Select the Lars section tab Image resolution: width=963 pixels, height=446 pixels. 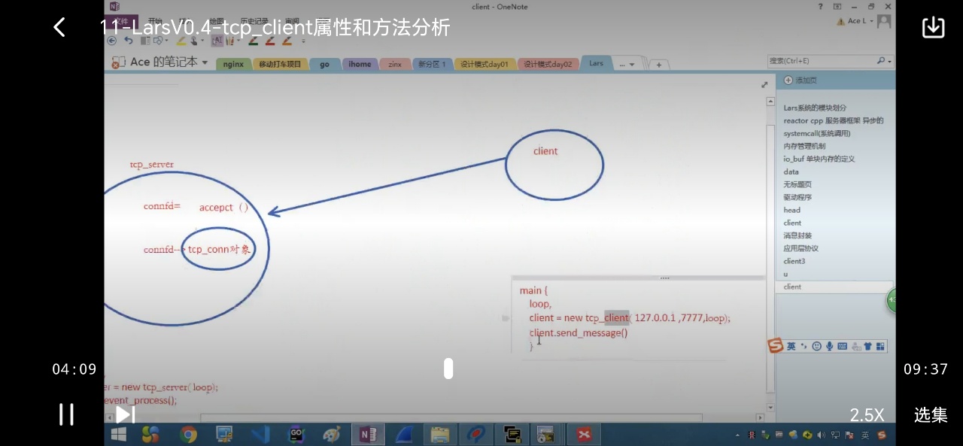click(596, 63)
